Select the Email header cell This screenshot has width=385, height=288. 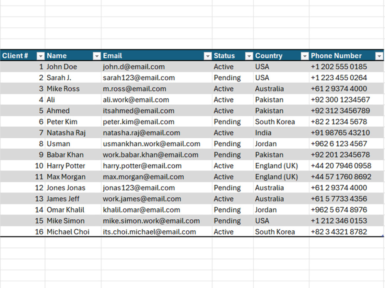tap(157, 56)
